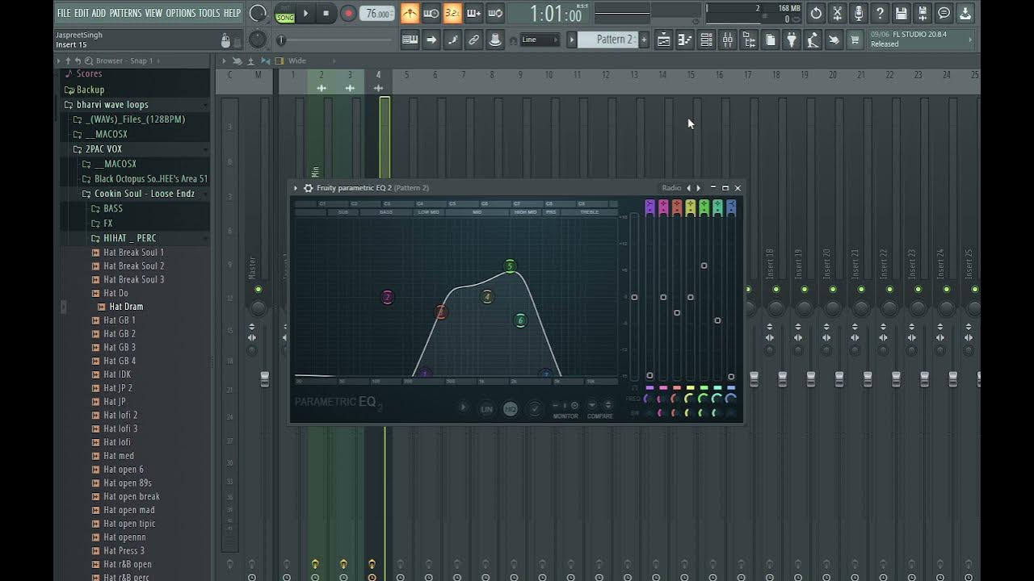Click the LIN button in Parametric EQ
The width and height of the screenshot is (1034, 581).
click(x=486, y=409)
